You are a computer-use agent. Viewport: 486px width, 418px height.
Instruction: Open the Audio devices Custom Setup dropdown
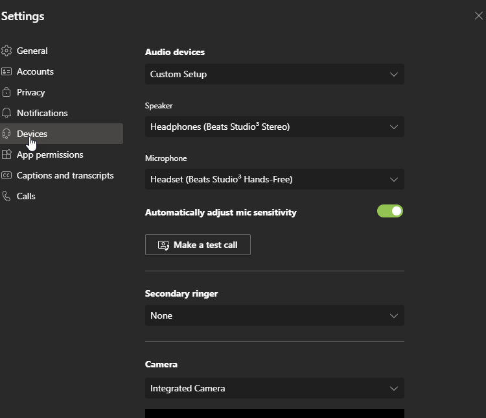pyautogui.click(x=274, y=74)
